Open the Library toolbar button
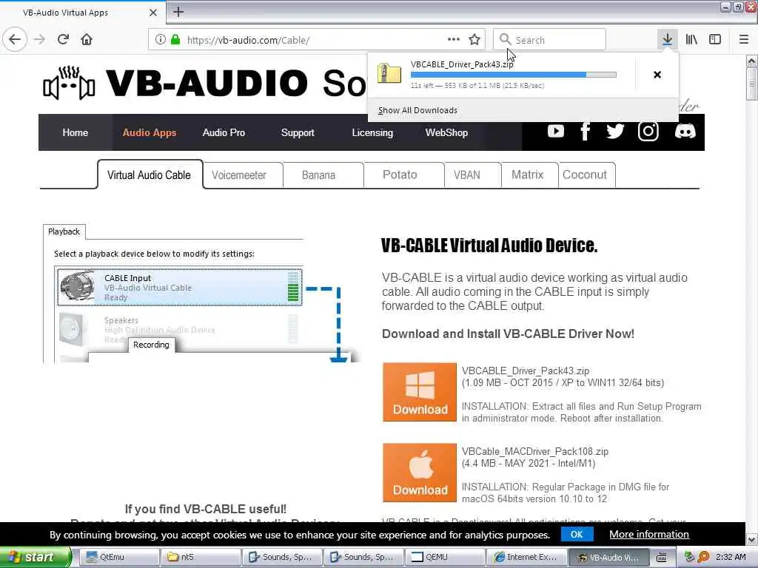 tap(691, 40)
